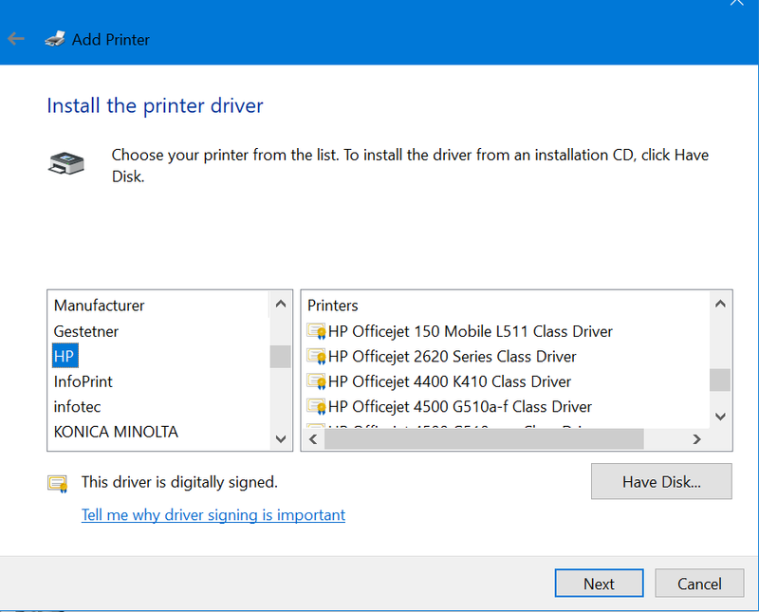
Task: Click the HP Officejet 4400 K410 driver icon
Action: [316, 381]
